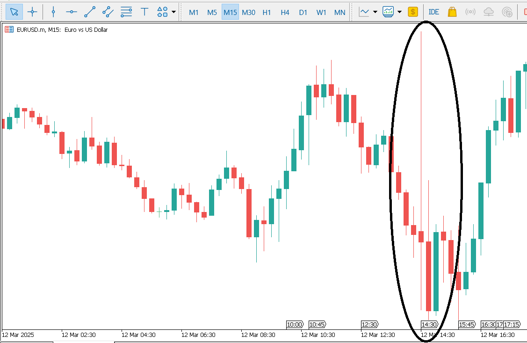Add a text label tool
This screenshot has width=527, height=343.
pyautogui.click(x=144, y=12)
